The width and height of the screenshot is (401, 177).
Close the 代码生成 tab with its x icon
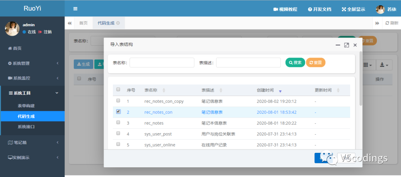tap(118, 23)
